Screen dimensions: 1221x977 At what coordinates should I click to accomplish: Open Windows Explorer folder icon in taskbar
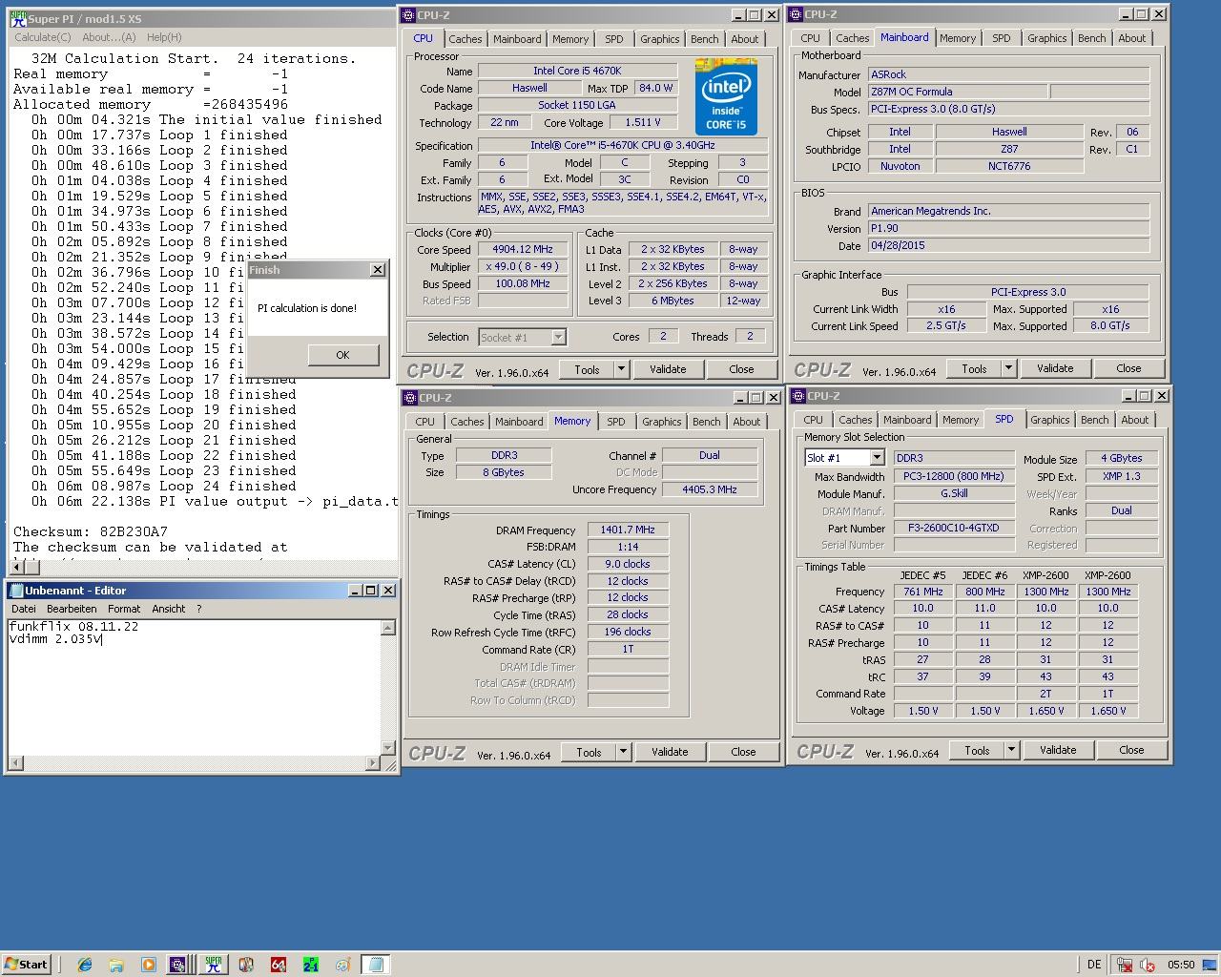click(x=116, y=965)
